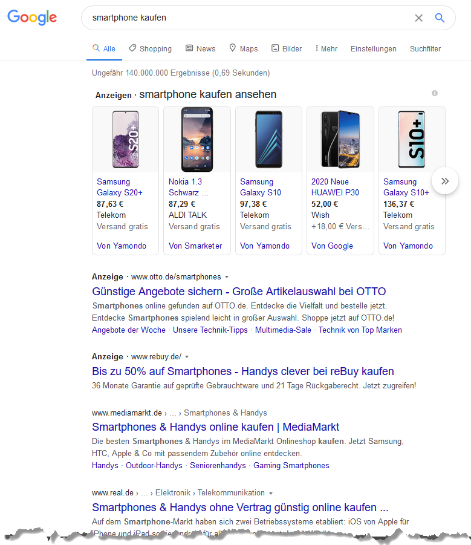The height and width of the screenshot is (545, 471).
Task: Open the 2020 Neue HUAWEI P30 ad title
Action: point(335,187)
